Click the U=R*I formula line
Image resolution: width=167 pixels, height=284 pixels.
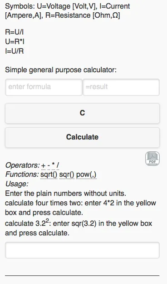pyautogui.click(x=15, y=42)
